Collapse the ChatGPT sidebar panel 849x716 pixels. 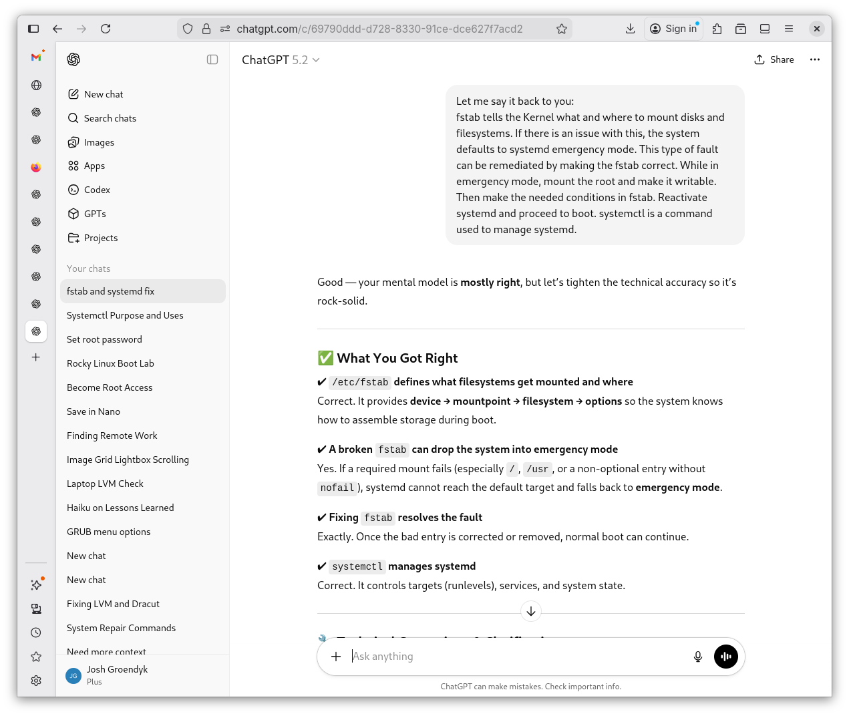(212, 59)
